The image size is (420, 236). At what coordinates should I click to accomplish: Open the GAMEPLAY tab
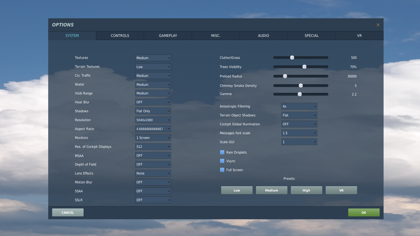click(168, 36)
